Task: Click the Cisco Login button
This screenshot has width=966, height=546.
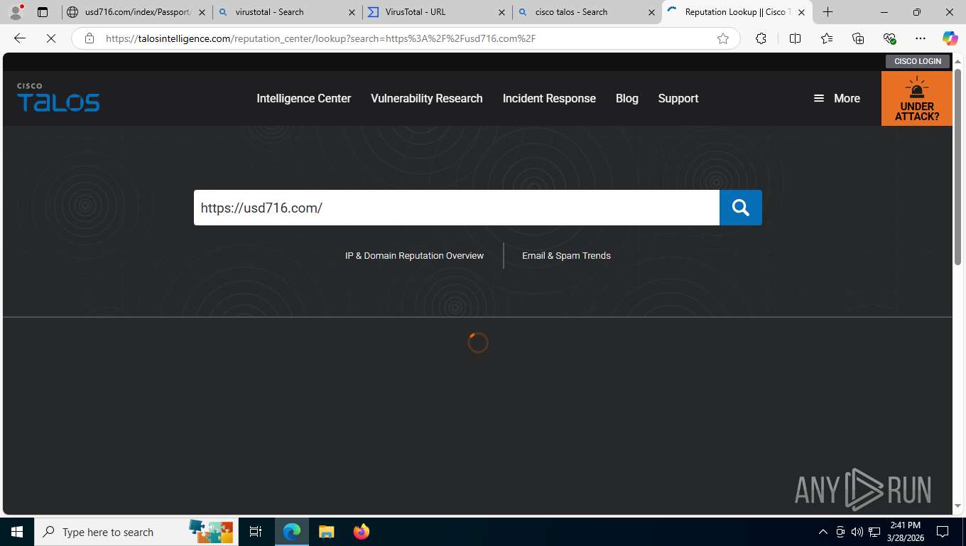Action: click(x=917, y=61)
